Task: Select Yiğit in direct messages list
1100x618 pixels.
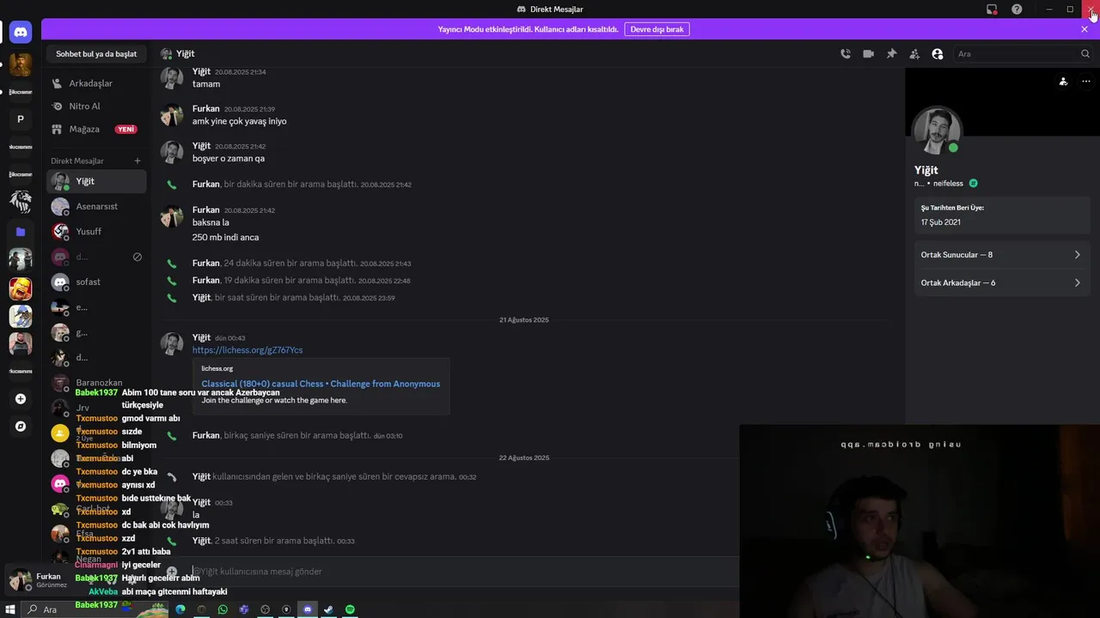Action: pos(96,181)
